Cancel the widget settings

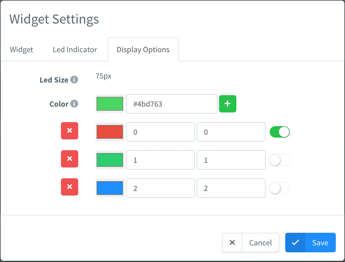click(251, 243)
